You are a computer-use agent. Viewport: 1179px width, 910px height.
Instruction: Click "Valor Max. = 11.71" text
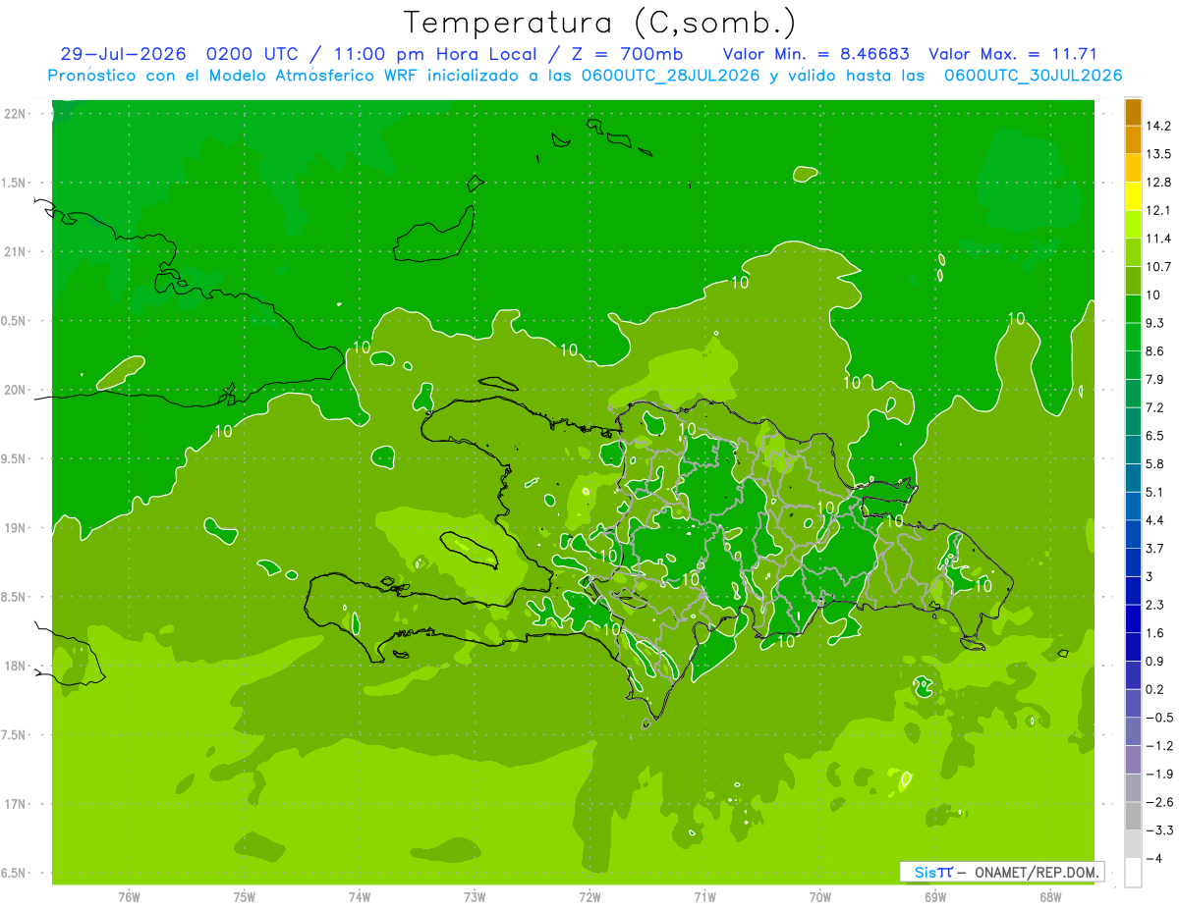coord(1012,54)
